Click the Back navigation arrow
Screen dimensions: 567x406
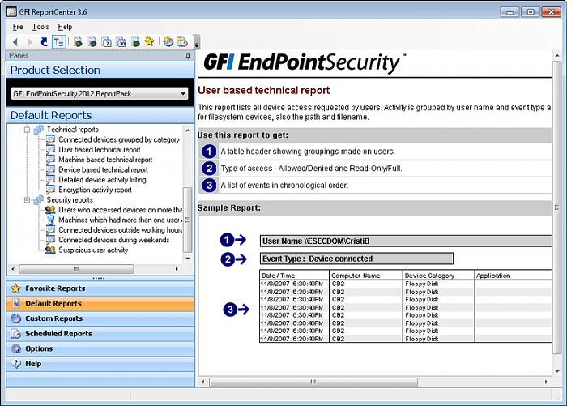click(15, 42)
